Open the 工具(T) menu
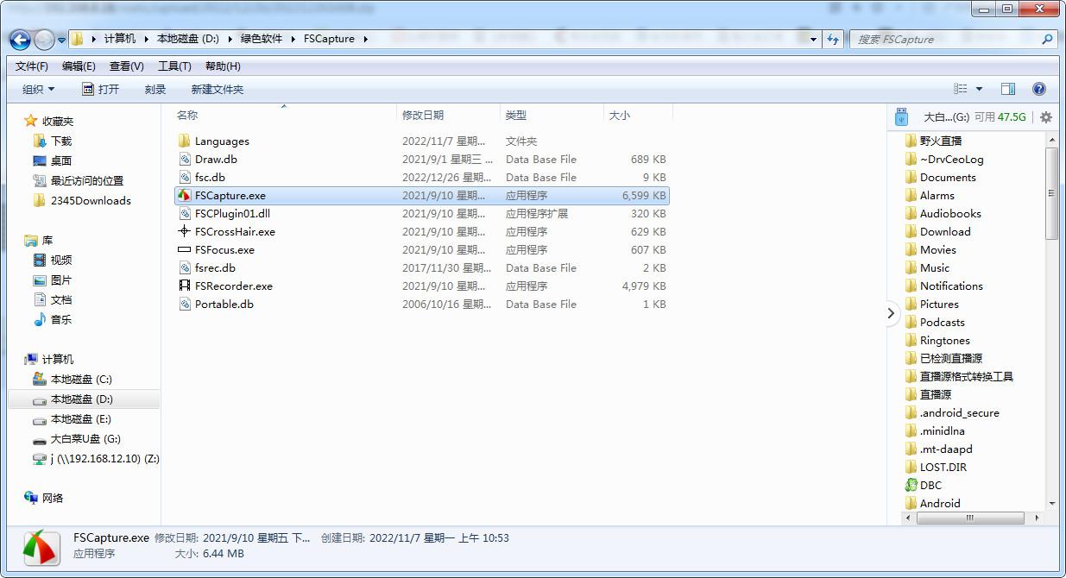This screenshot has width=1066, height=578. pos(174,66)
